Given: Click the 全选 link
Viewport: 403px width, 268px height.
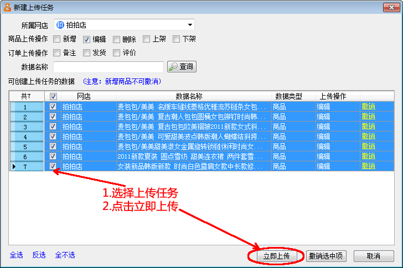Looking at the screenshot, I should pos(16,255).
